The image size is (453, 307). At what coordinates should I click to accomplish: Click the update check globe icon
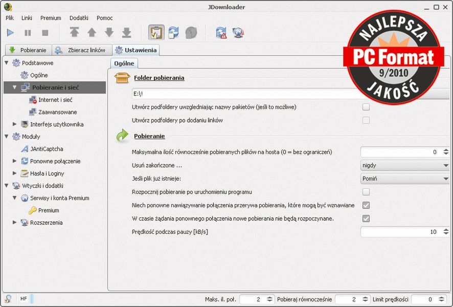(x=238, y=32)
